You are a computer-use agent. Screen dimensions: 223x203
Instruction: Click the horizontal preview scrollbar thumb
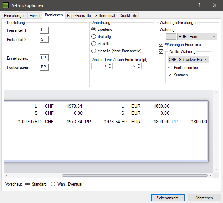point(135,175)
